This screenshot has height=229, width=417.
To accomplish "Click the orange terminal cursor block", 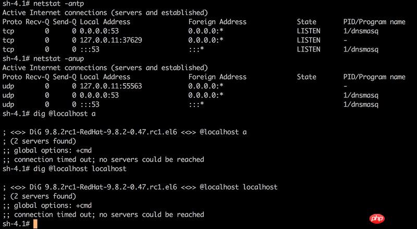I will pos(35,224).
